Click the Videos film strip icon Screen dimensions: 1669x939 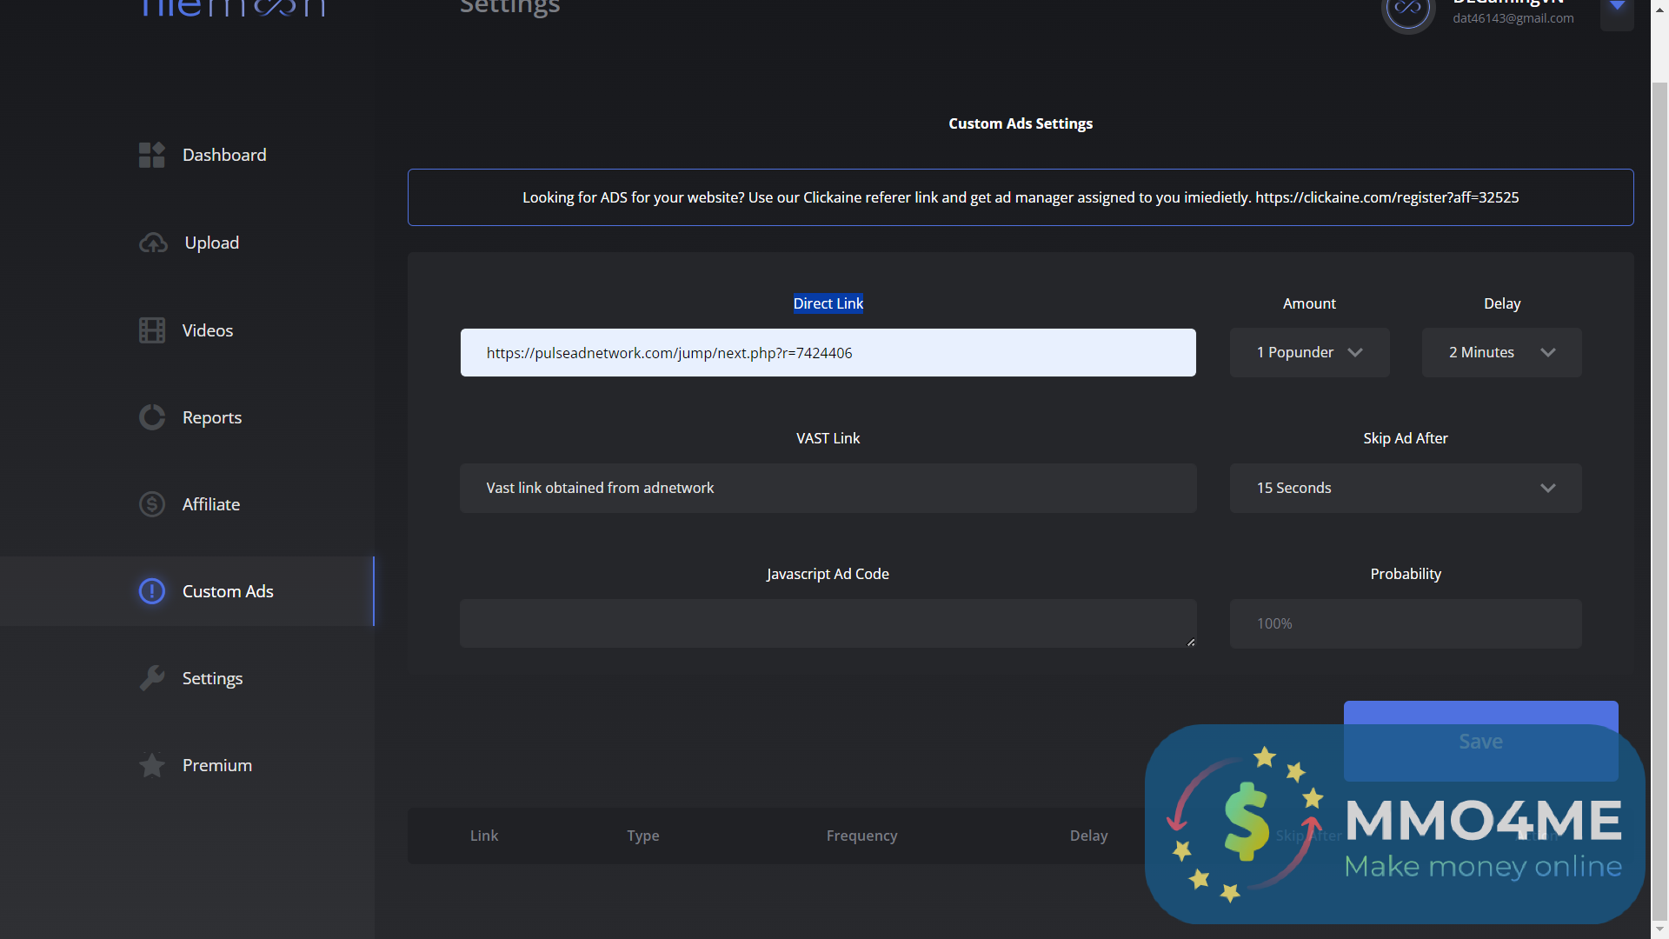click(151, 330)
